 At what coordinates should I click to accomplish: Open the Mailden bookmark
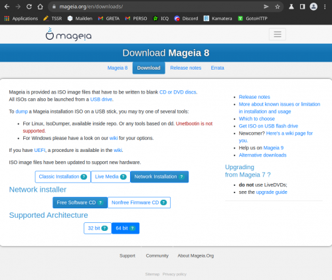pyautogui.click(x=80, y=19)
